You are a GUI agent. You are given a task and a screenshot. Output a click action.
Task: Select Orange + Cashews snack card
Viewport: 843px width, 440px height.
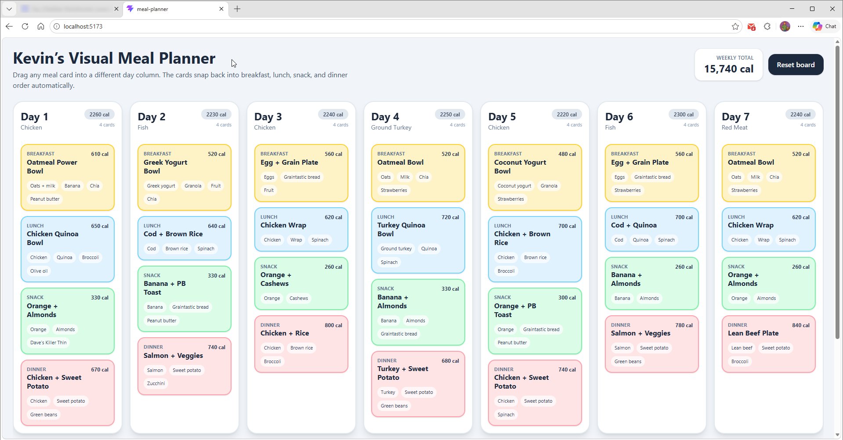point(301,283)
